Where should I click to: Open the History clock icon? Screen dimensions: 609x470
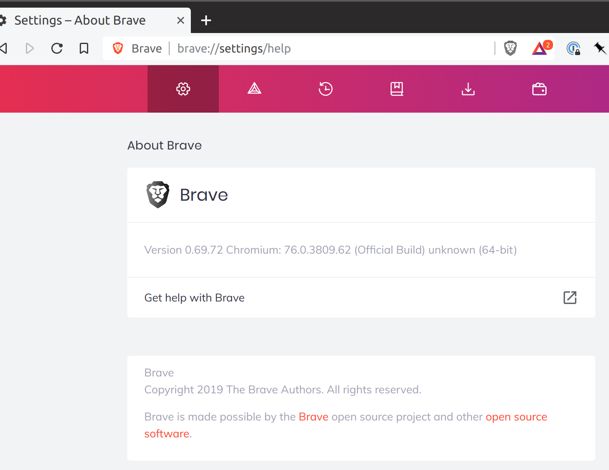pos(326,89)
